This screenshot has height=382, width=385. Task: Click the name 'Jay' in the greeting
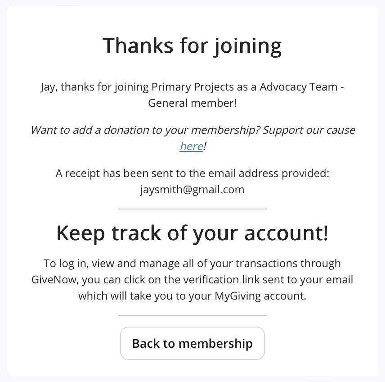click(x=48, y=86)
